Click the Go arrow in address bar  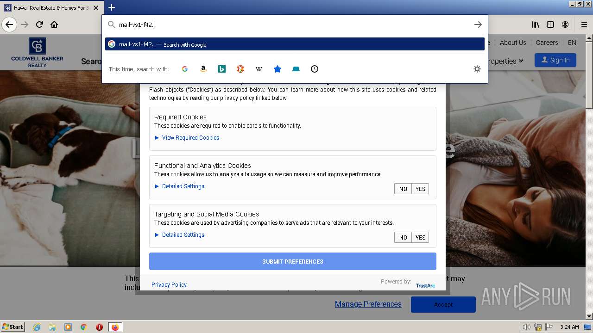point(478,25)
